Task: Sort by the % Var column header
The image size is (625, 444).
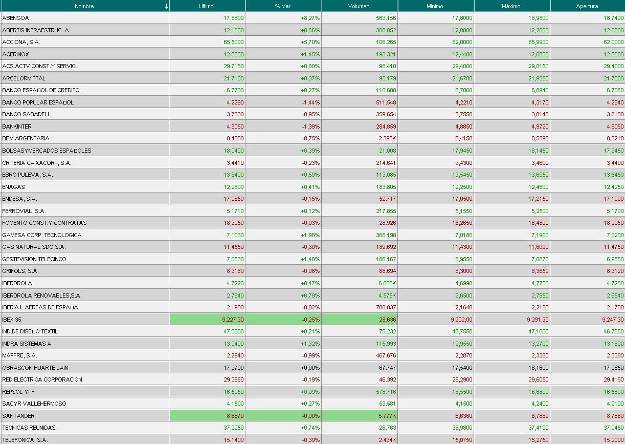Action: pyautogui.click(x=283, y=6)
